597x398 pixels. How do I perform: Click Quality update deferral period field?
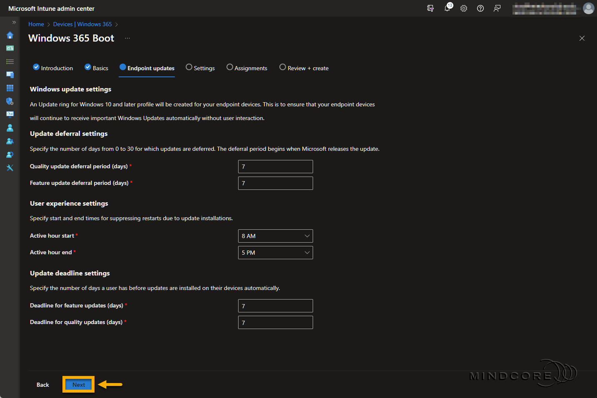pos(275,167)
